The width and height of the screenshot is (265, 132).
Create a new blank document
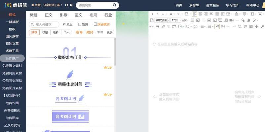click(x=152, y=20)
